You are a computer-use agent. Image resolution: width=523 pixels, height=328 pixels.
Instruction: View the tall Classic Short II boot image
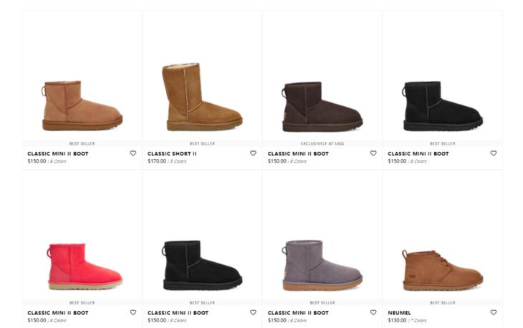202,97
